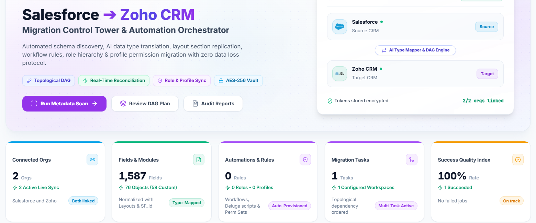
Task: Open the Migration Tasks card title
Action: pyautogui.click(x=350, y=160)
